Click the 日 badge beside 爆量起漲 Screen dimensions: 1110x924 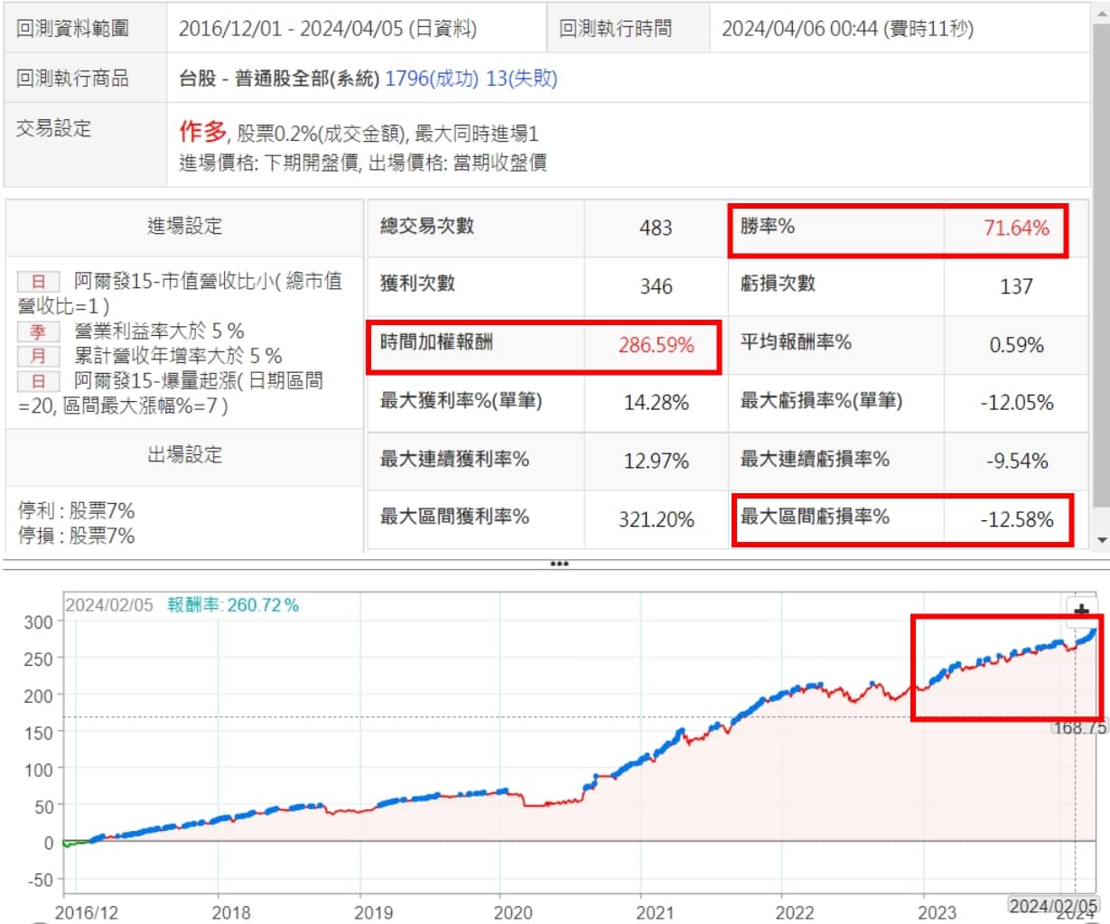pyautogui.click(x=38, y=381)
